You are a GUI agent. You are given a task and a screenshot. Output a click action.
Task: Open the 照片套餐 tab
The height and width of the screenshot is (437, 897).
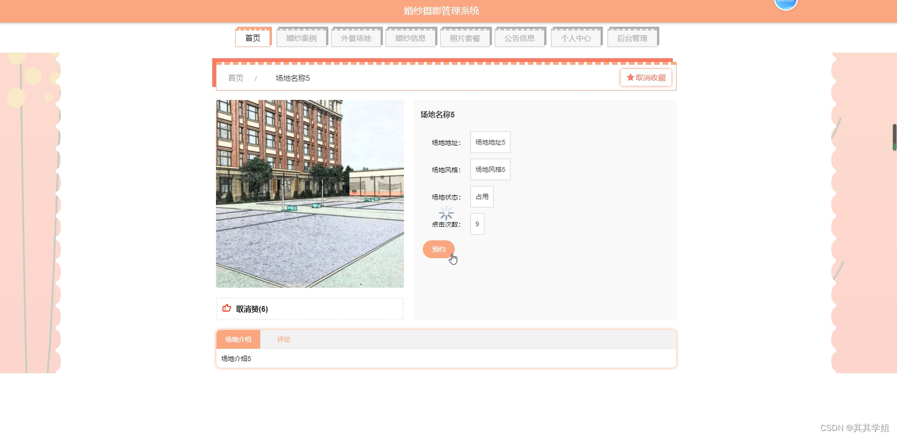point(465,38)
